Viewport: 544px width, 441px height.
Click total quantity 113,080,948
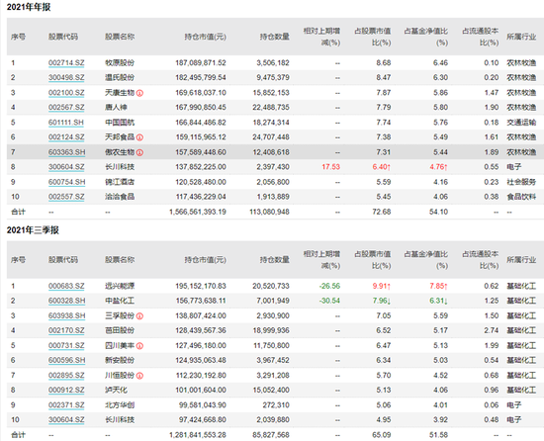[x=269, y=212]
